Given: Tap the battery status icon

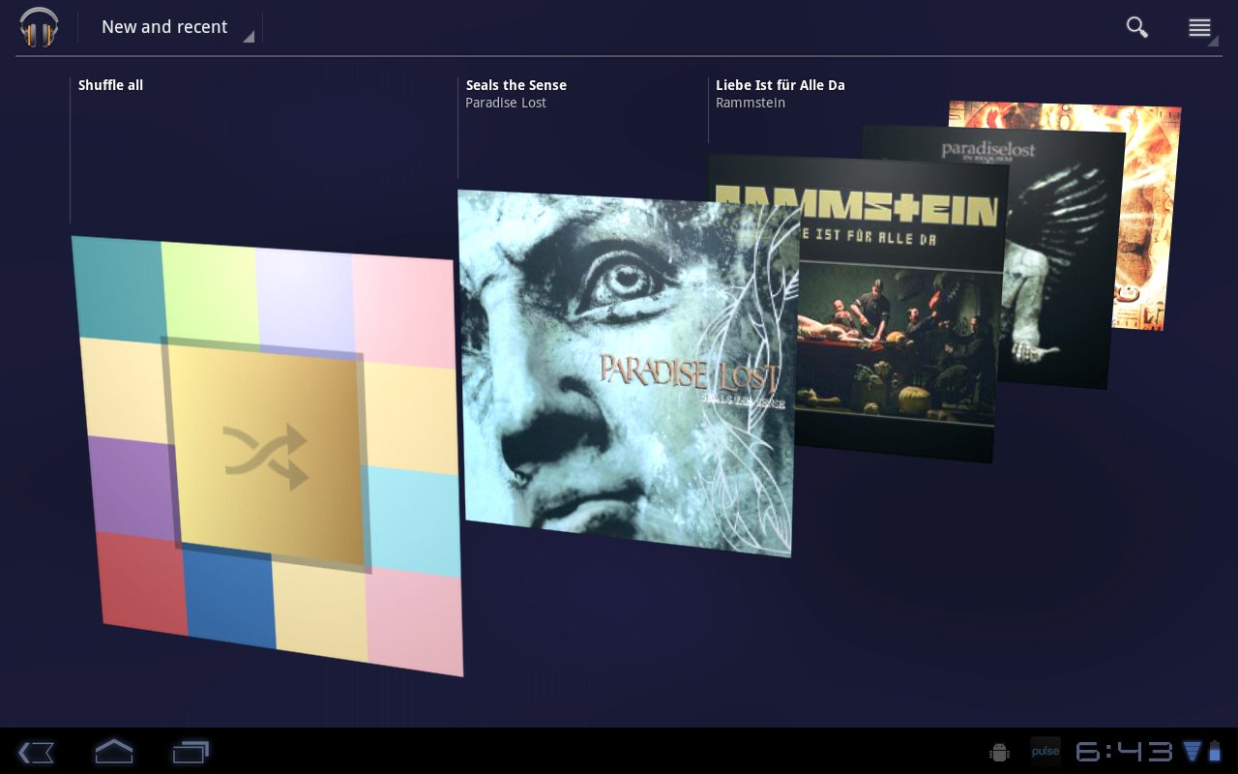Looking at the screenshot, I should [x=1215, y=752].
